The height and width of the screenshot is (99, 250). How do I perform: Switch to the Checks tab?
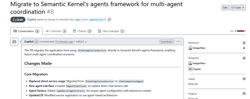coord(82,31)
